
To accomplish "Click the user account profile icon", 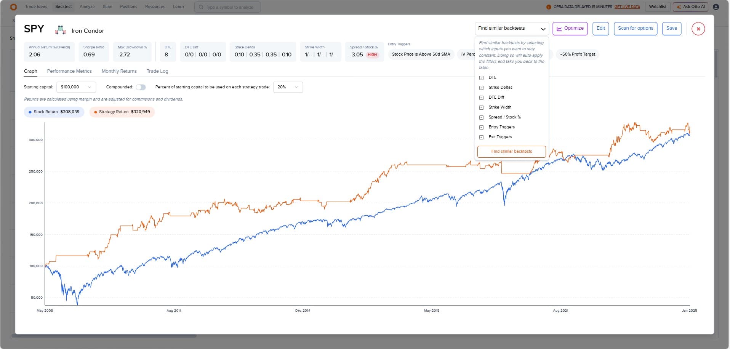I will tap(716, 7).
